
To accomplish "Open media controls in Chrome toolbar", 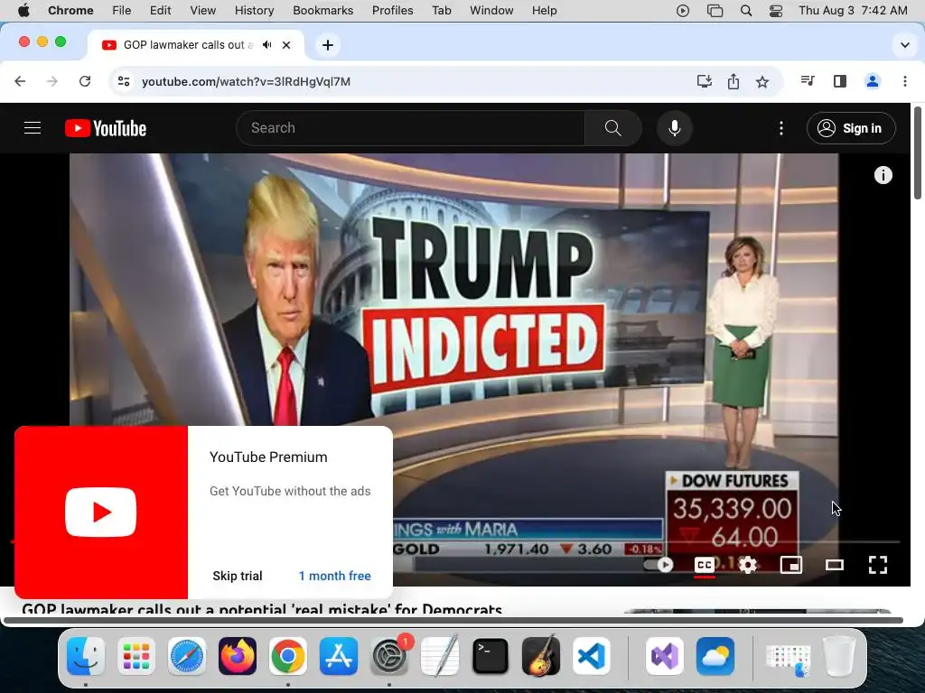I will point(808,81).
